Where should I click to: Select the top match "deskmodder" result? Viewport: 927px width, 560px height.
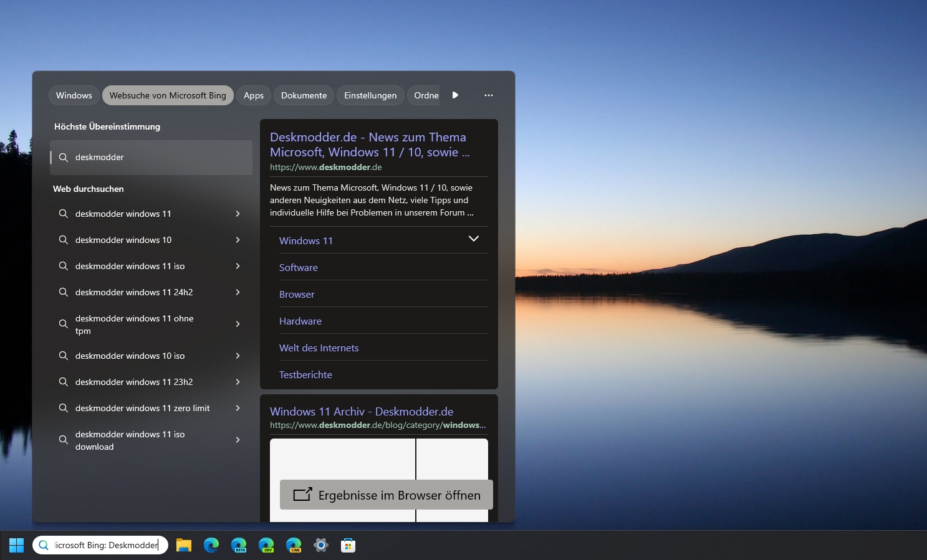(151, 158)
